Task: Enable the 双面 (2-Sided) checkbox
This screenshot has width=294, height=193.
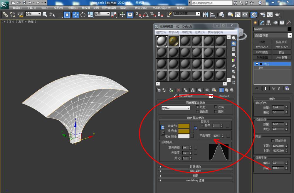Action: click(215, 107)
